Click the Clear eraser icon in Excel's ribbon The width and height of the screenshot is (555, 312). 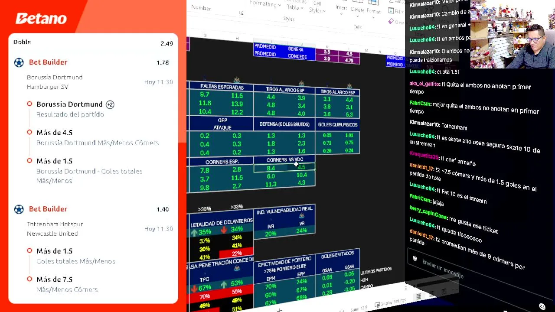coord(391,21)
